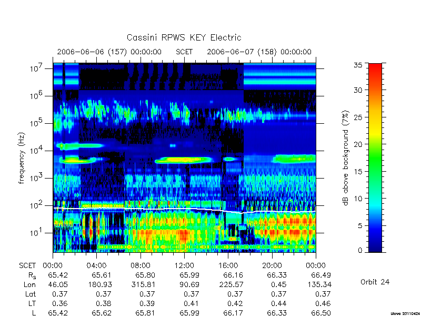The width and height of the screenshot is (421, 316).
Task: Click LT value 0.41
Action: point(191,304)
